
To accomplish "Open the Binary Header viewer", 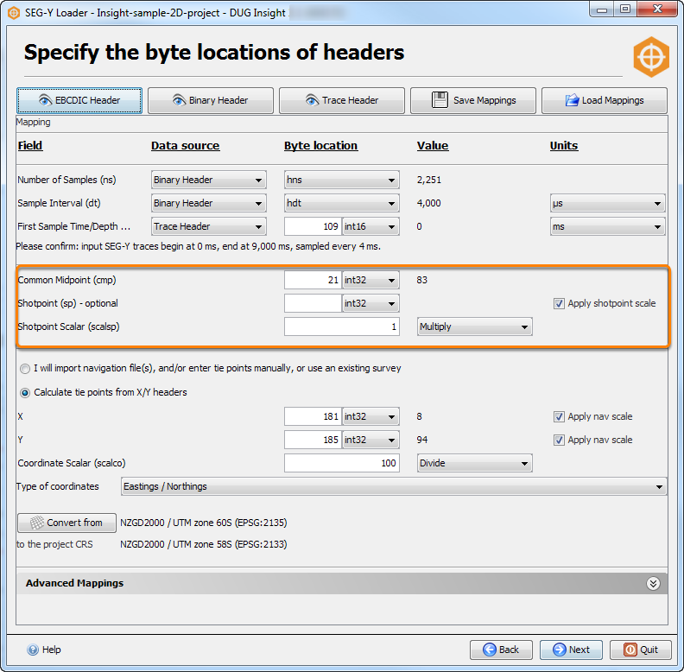I will click(211, 100).
